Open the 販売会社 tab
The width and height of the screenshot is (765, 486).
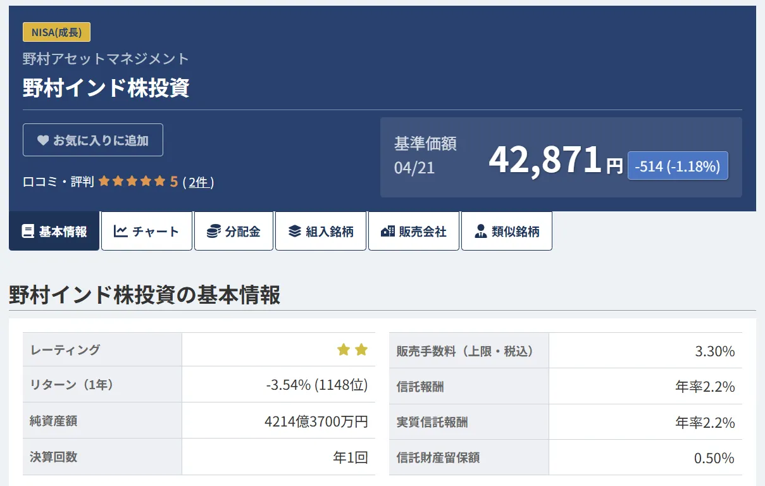coord(414,231)
